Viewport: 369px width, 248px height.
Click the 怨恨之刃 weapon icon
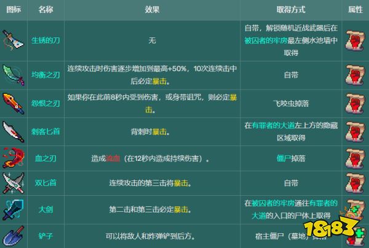click(x=14, y=104)
